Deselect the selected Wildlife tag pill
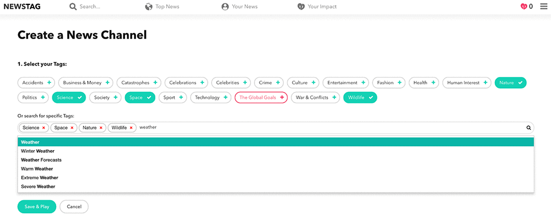The width and height of the screenshot is (551, 220). 360,97
